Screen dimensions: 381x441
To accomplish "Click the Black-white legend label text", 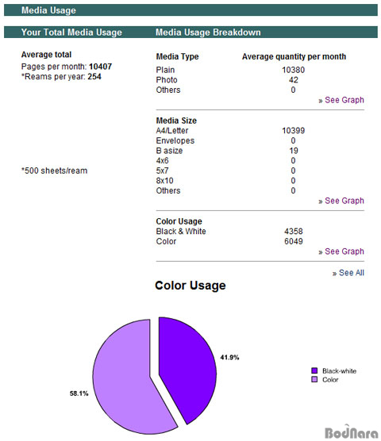I will click(x=340, y=371).
